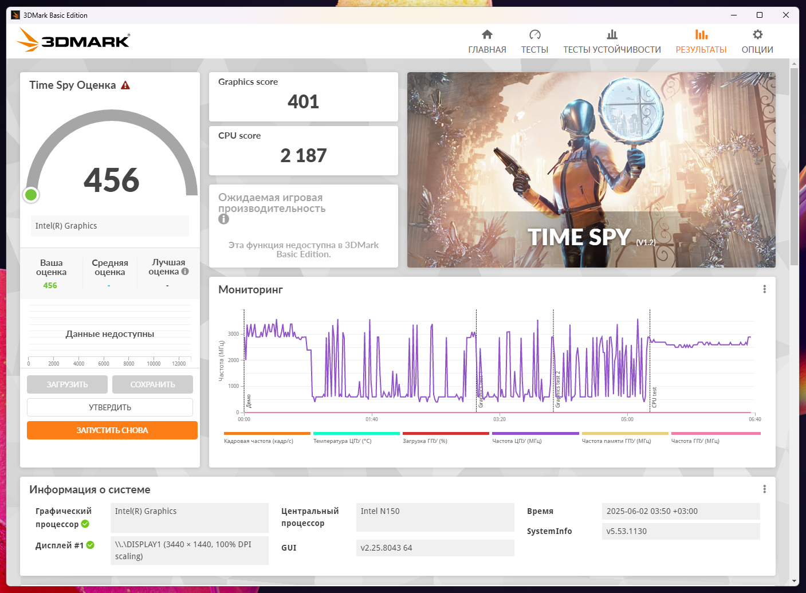Click the ЗАГРУЗИТЬ button
The image size is (806, 593).
(67, 384)
